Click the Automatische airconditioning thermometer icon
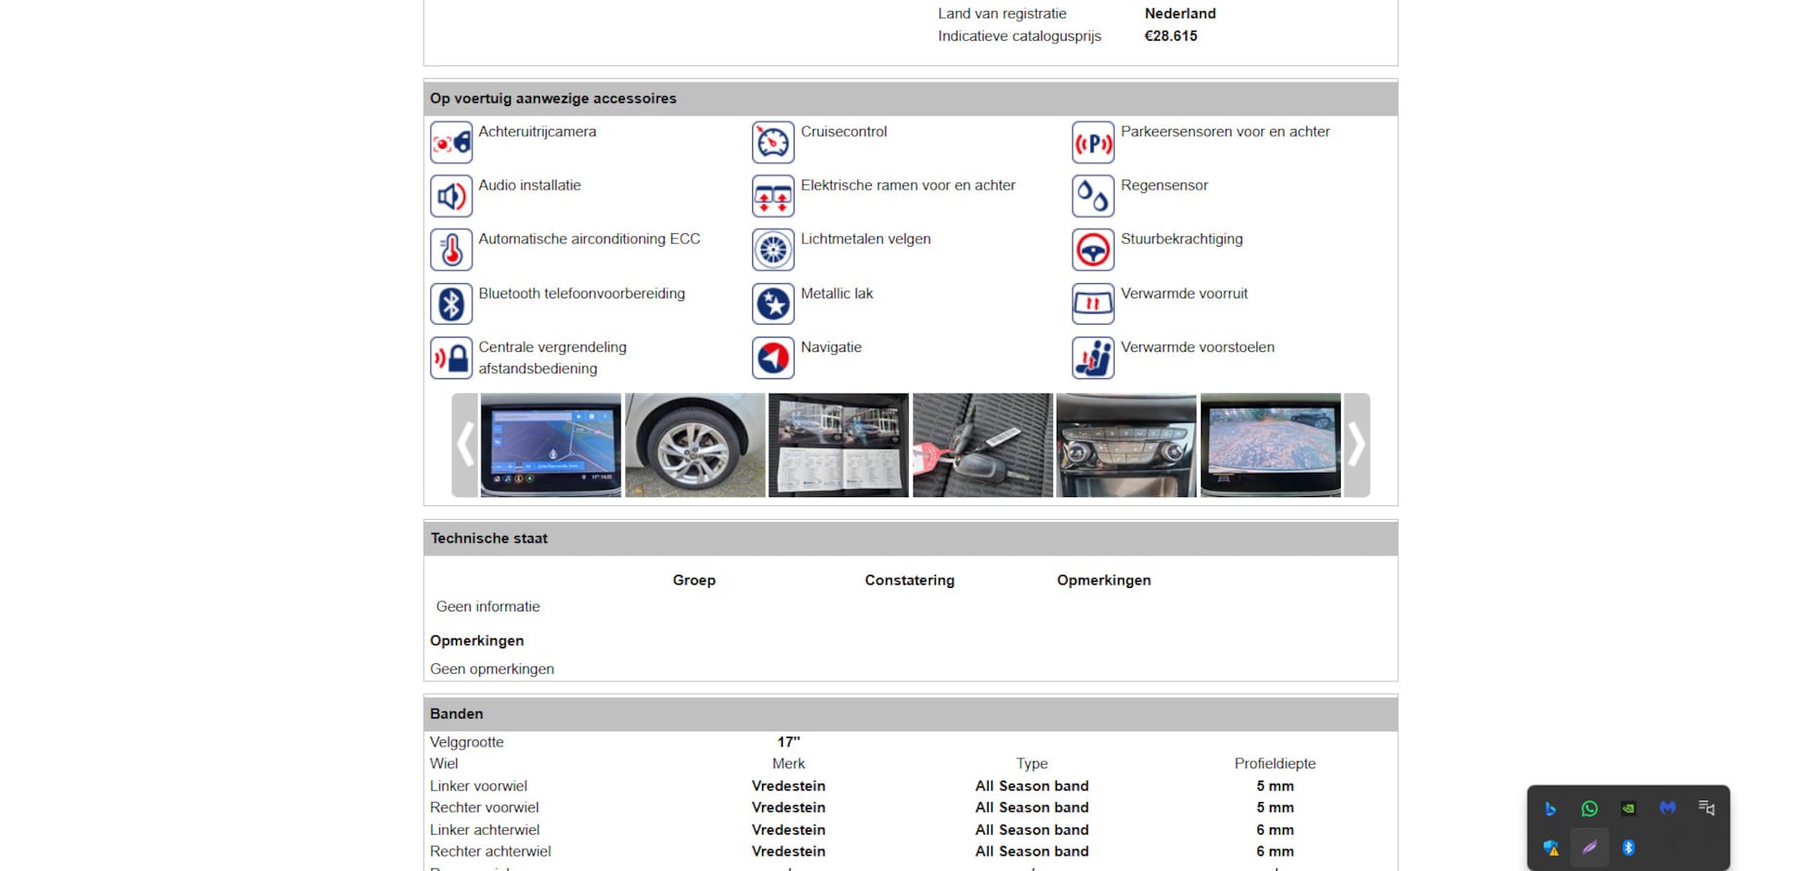1817x871 pixels. pyautogui.click(x=451, y=250)
